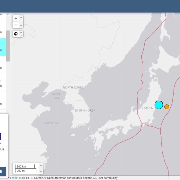Screen dimensions: 180x180
Task: Click up arrow beside scale bar
Action: coord(41,165)
